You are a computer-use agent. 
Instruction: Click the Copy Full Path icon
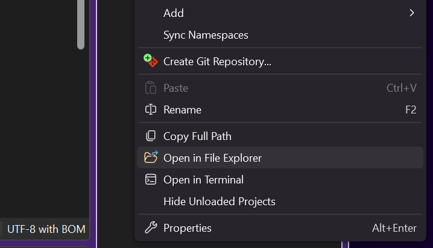151,136
